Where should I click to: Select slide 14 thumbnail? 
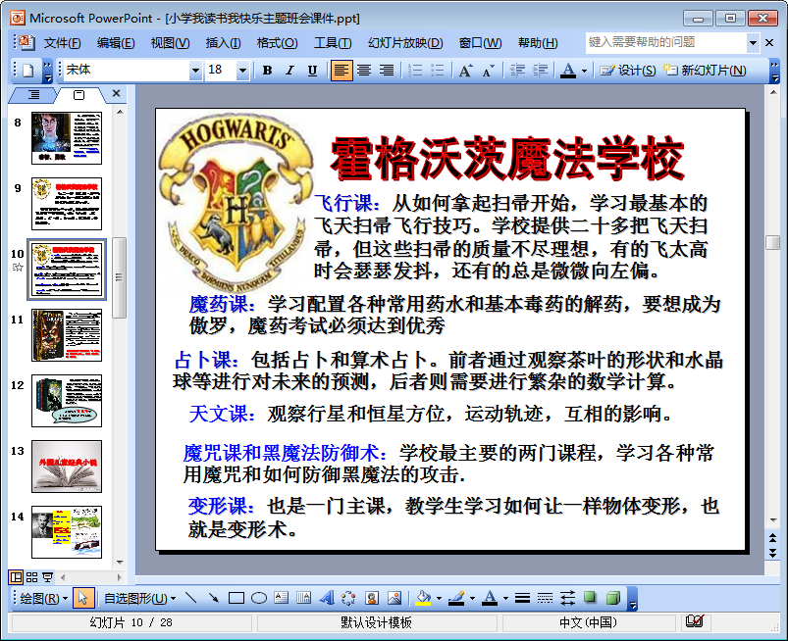click(x=67, y=532)
